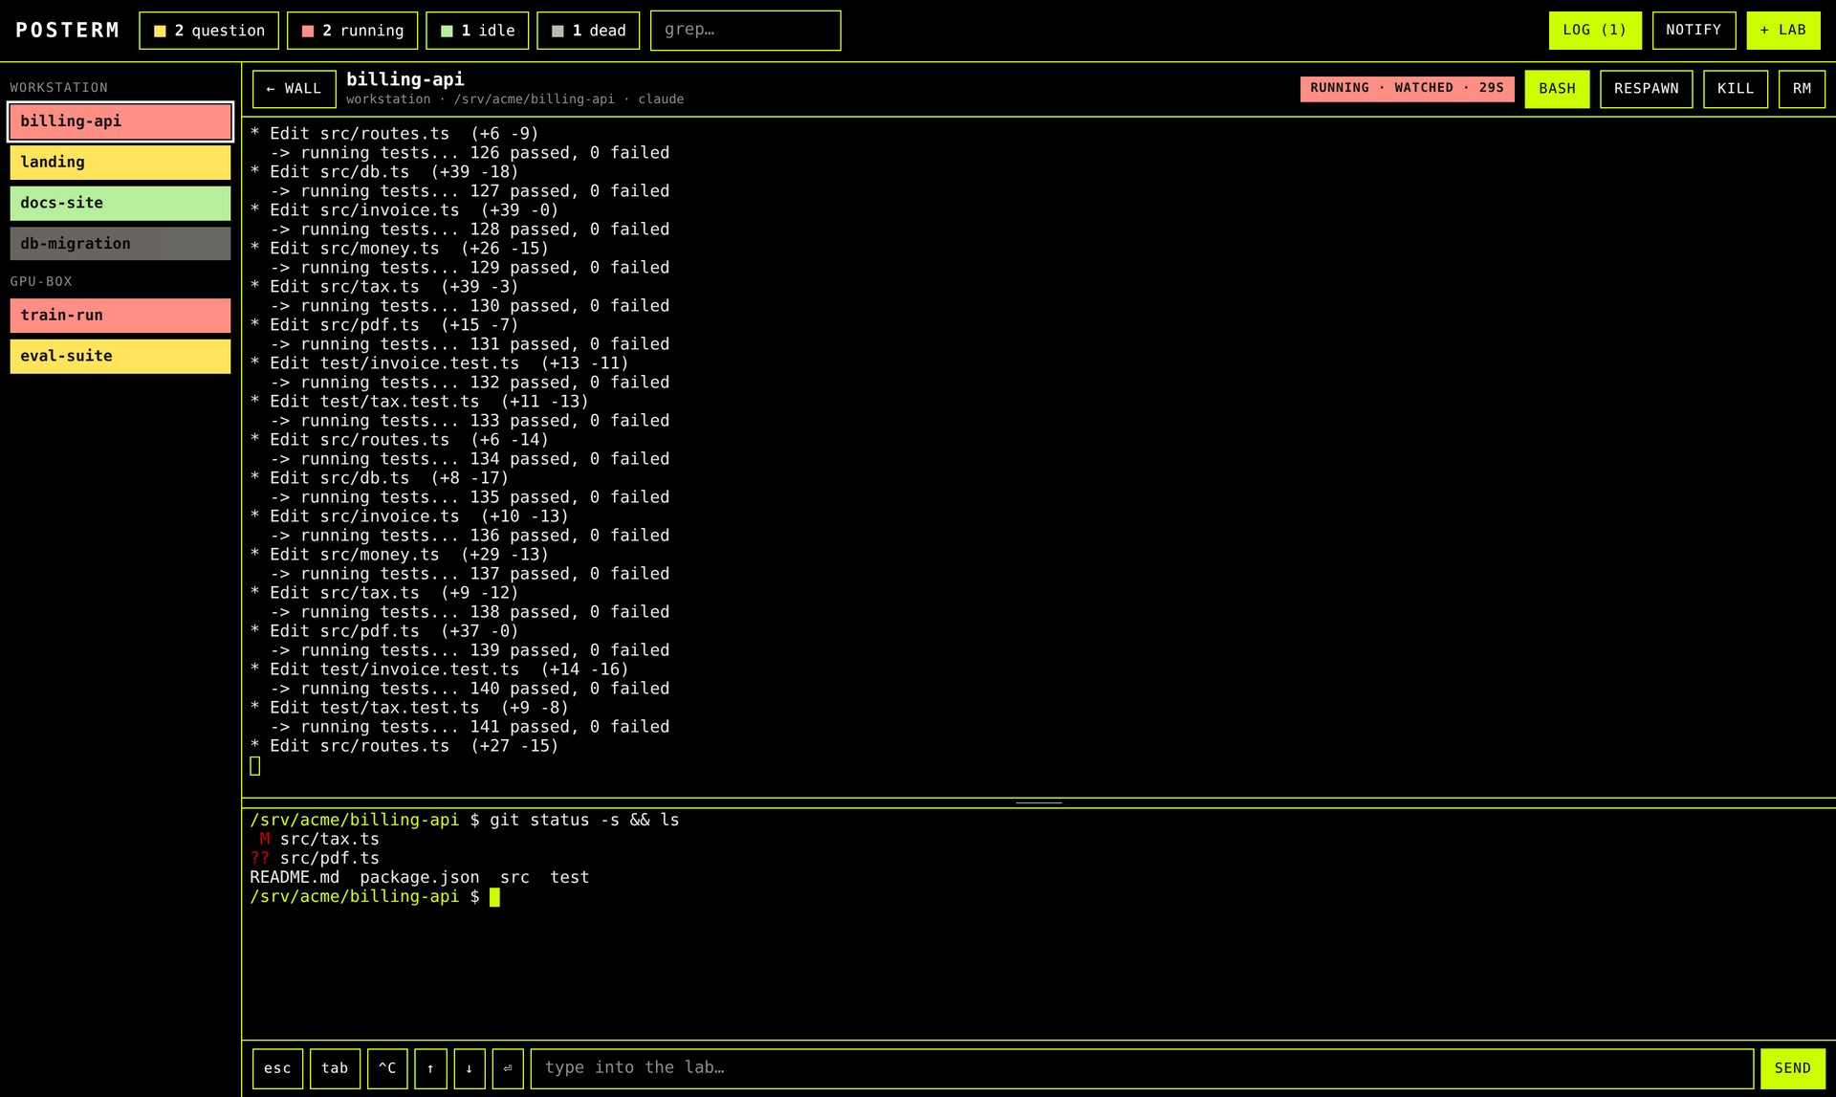Grab the pane splitter handle above bash
Viewport: 1836px width, 1097px height.
coord(1038,802)
